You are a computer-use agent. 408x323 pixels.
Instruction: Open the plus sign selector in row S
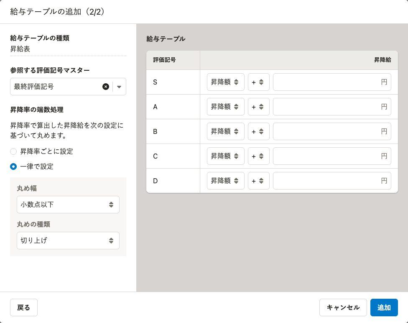(x=258, y=82)
